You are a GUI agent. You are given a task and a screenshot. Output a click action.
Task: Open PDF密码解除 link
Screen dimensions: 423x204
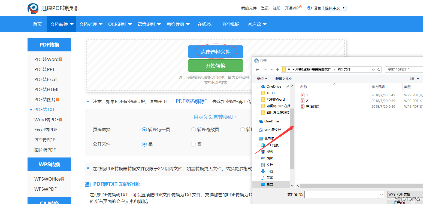pos(190,101)
